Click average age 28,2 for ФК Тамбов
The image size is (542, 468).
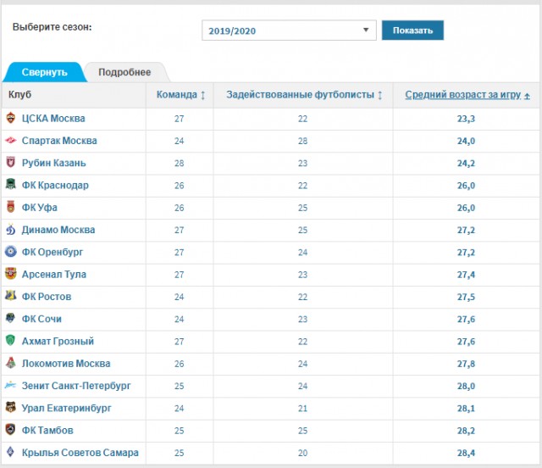click(466, 431)
